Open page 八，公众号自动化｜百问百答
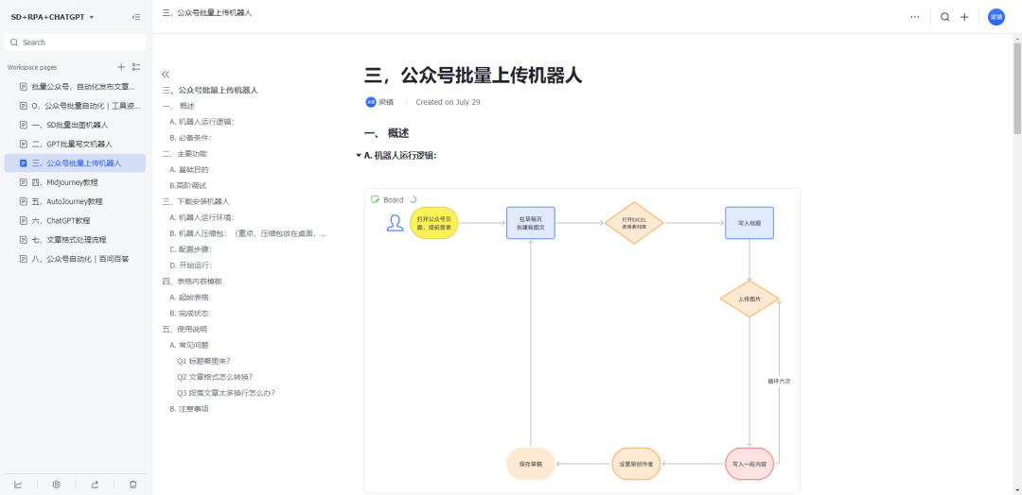 75,258
